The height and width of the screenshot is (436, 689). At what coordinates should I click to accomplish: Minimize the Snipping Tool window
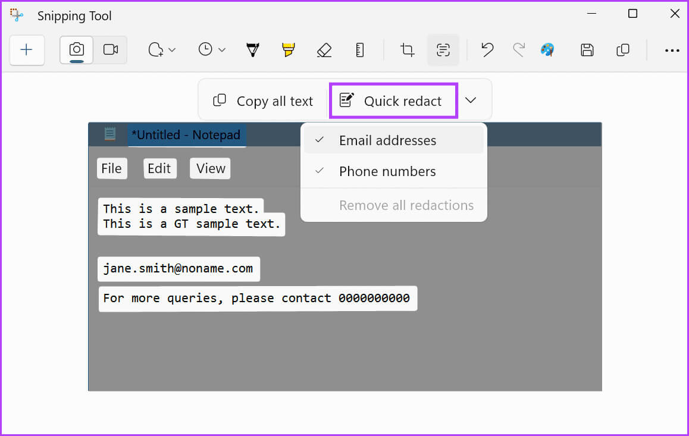click(x=591, y=14)
